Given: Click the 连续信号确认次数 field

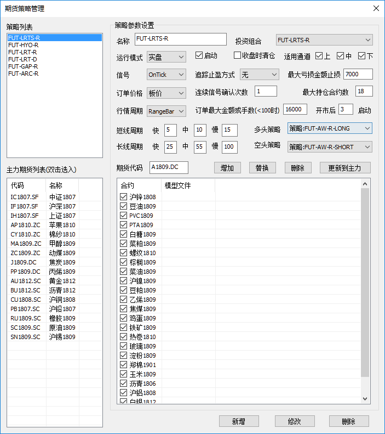Looking at the screenshot, I should (x=266, y=91).
